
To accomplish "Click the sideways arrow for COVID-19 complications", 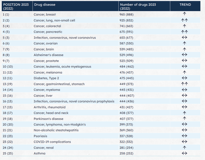I will 184,142.
